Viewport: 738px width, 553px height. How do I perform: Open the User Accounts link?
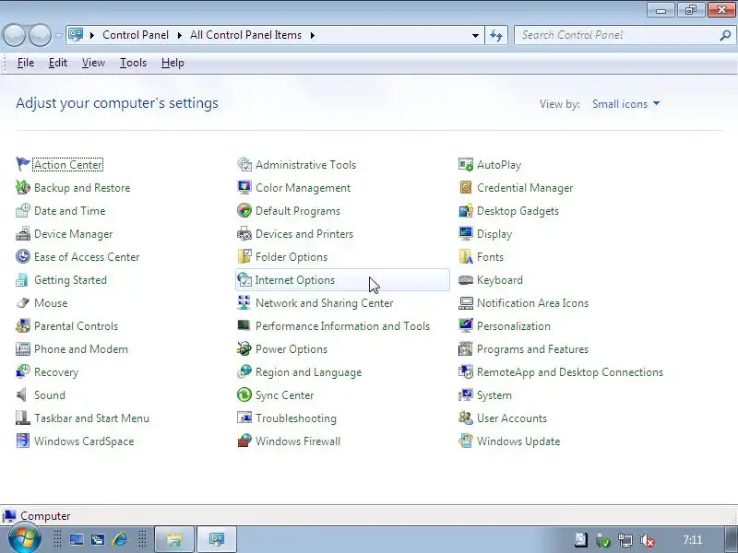coord(512,418)
